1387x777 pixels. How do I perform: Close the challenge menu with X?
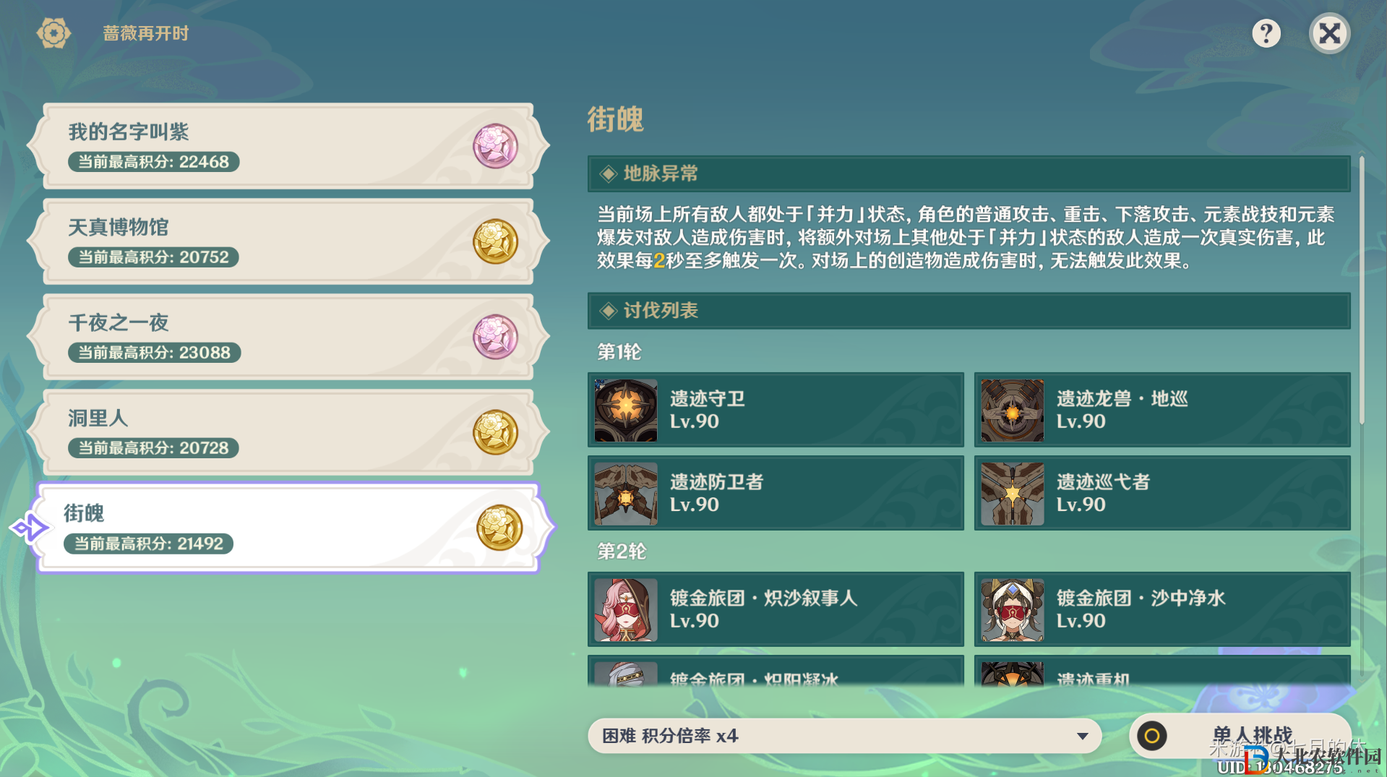click(1329, 33)
